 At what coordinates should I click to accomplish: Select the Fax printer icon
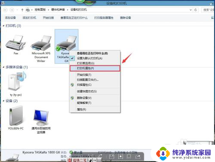coord(15,42)
